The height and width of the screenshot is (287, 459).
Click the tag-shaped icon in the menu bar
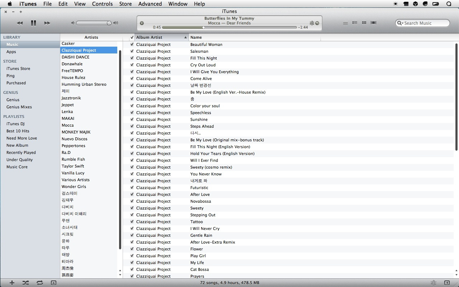click(x=406, y=4)
